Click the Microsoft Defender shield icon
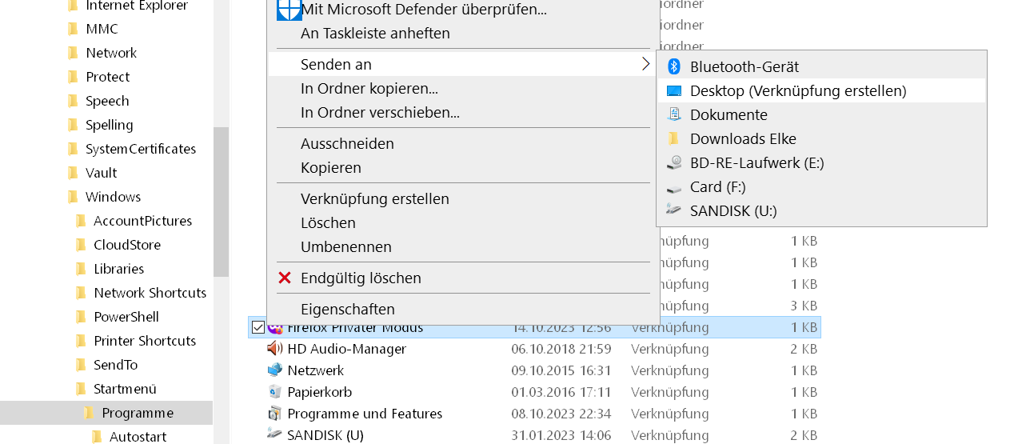 (289, 10)
